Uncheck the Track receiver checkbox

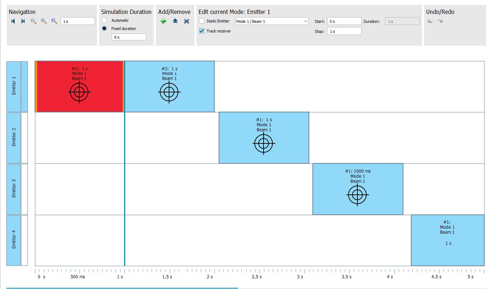pyautogui.click(x=202, y=31)
